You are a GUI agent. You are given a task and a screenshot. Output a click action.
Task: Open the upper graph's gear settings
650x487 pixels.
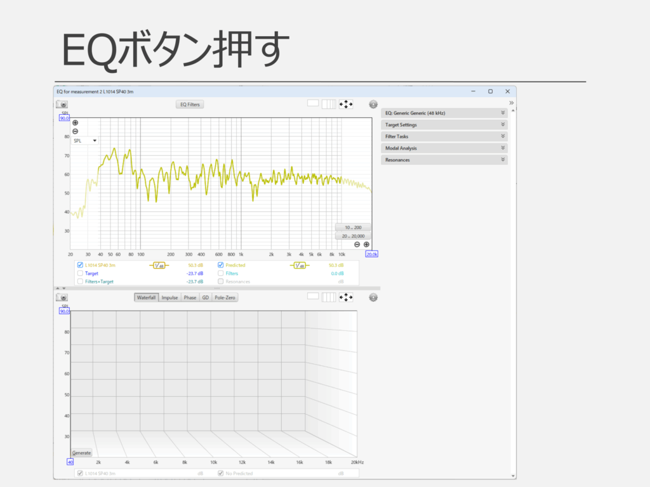click(x=373, y=104)
